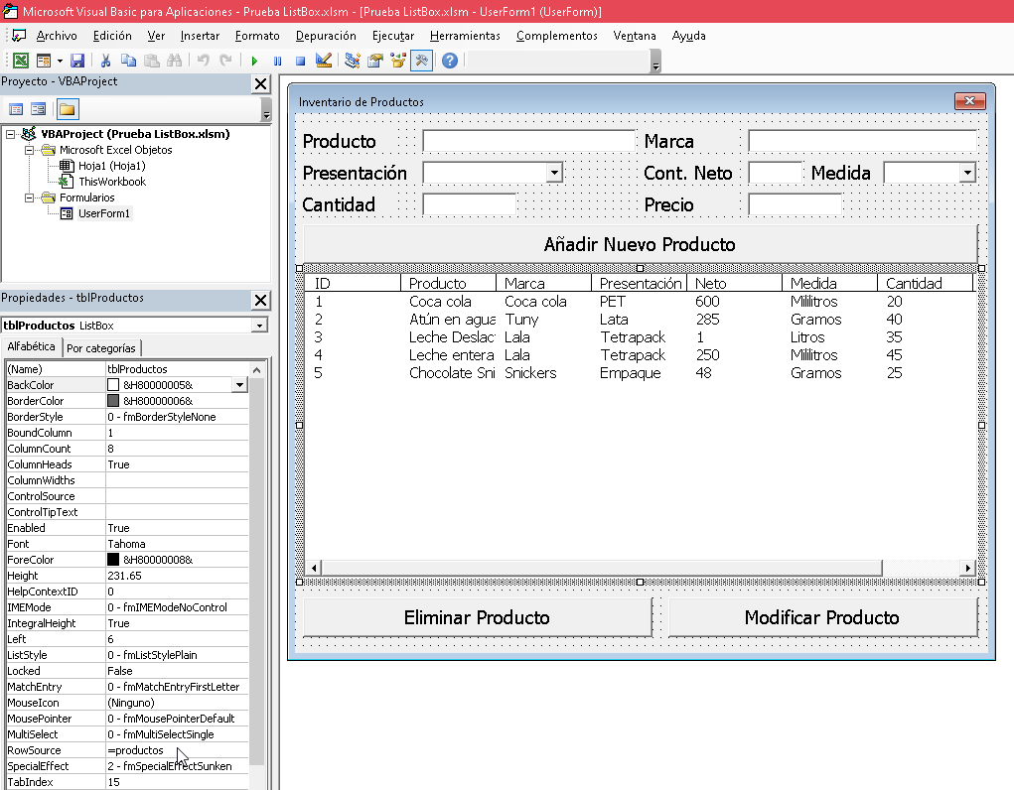Click the Modificar Producto button
1014x790 pixels.
coord(822,617)
